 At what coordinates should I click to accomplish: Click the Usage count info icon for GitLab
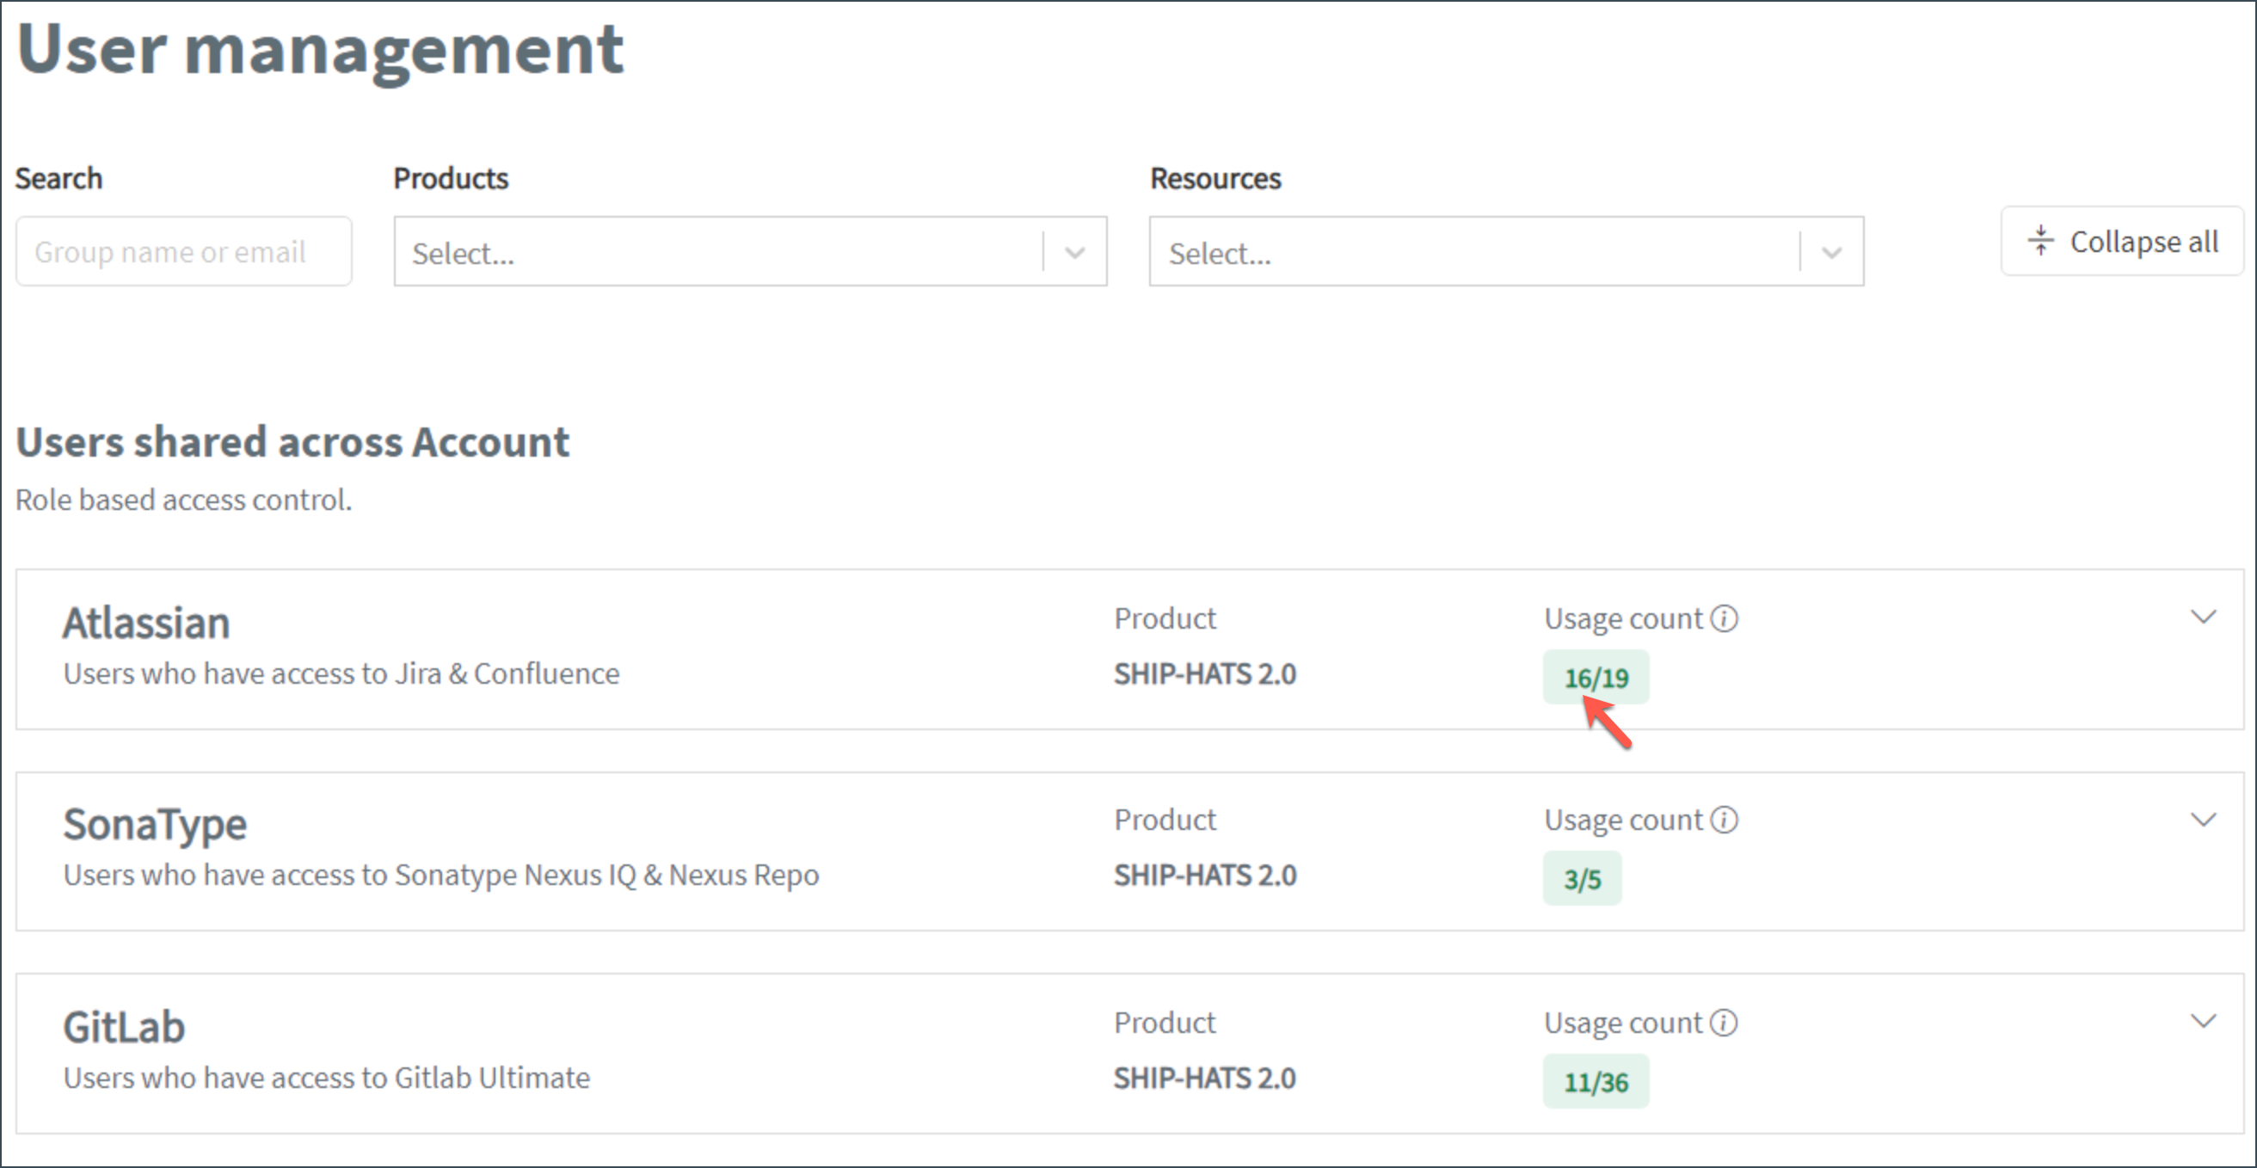pyautogui.click(x=1725, y=1023)
